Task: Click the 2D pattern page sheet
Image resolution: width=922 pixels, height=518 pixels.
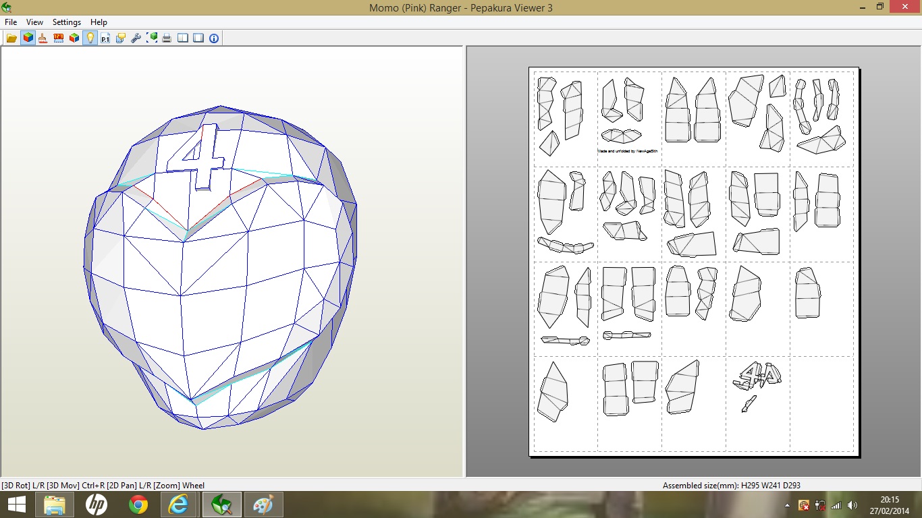Action: click(x=693, y=262)
